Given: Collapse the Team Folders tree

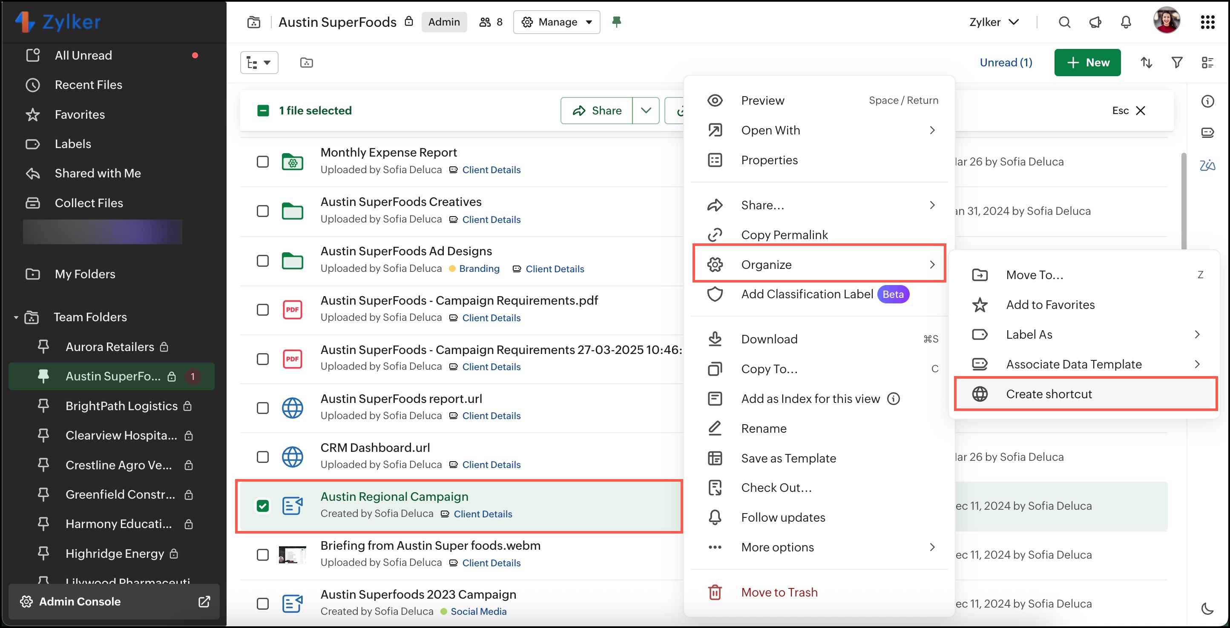Looking at the screenshot, I should (16, 317).
